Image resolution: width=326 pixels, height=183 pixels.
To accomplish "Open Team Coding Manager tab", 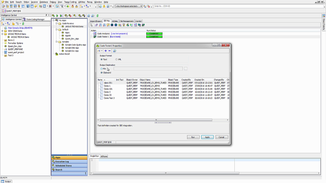I will pyautogui.click(x=34, y=19).
